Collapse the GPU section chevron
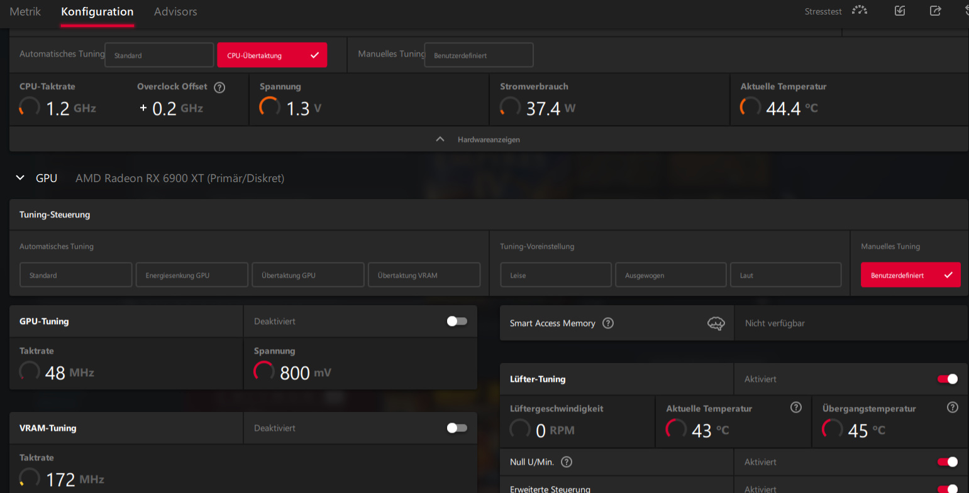 click(20, 178)
